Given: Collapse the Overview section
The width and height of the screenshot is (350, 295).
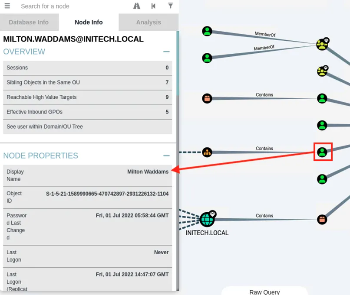Looking at the screenshot, I should tap(166, 52).
